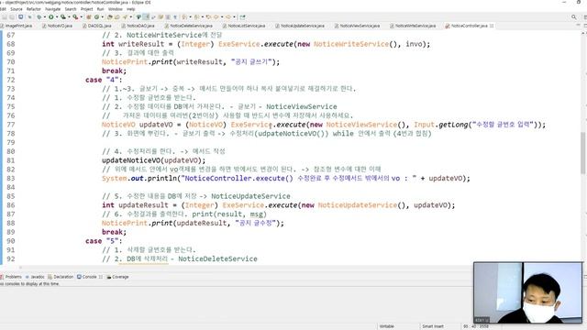Switch to the ImagePrint.java editor tab
587x330 pixels.
pos(17,26)
